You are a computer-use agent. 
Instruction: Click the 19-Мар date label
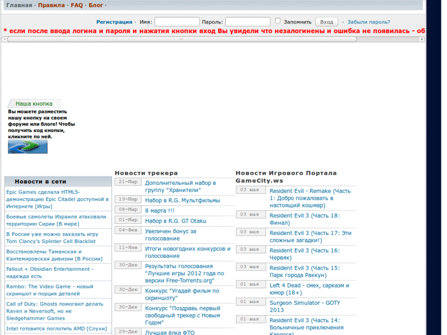pos(128,199)
